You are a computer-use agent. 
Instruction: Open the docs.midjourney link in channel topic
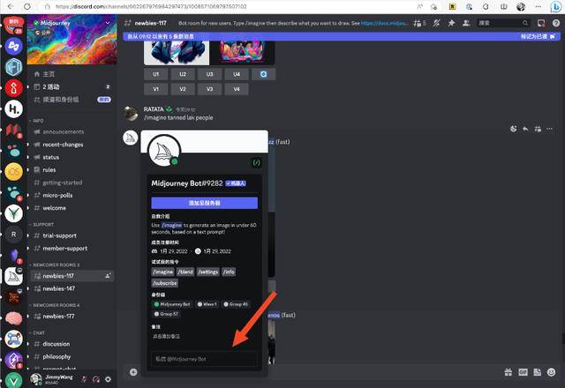[384, 23]
